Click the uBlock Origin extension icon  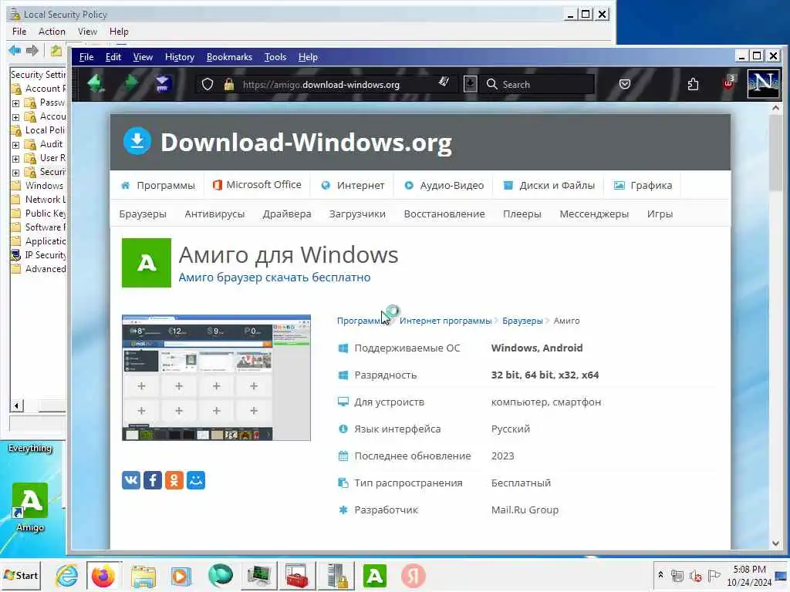pyautogui.click(x=728, y=82)
